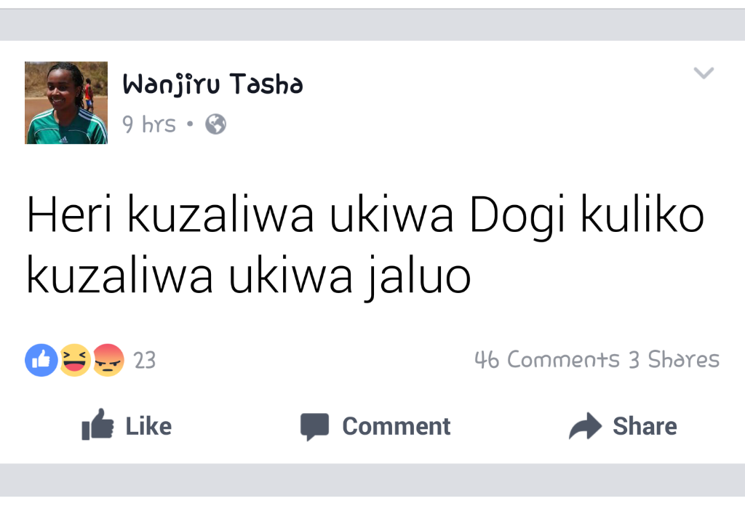Open the 46 Comments link
This screenshot has width=745, height=509.
tap(546, 359)
